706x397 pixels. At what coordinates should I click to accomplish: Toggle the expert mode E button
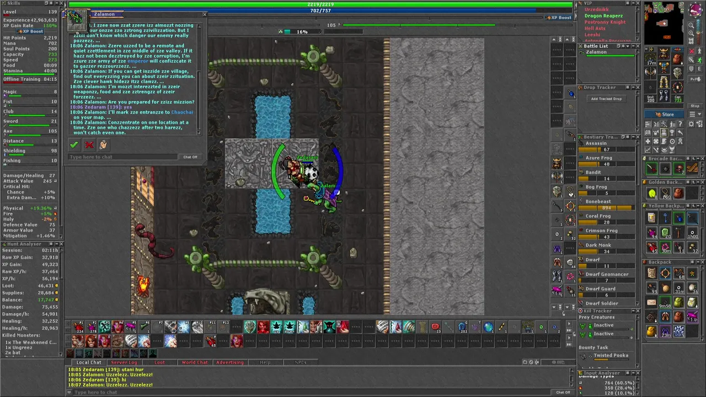699,68
